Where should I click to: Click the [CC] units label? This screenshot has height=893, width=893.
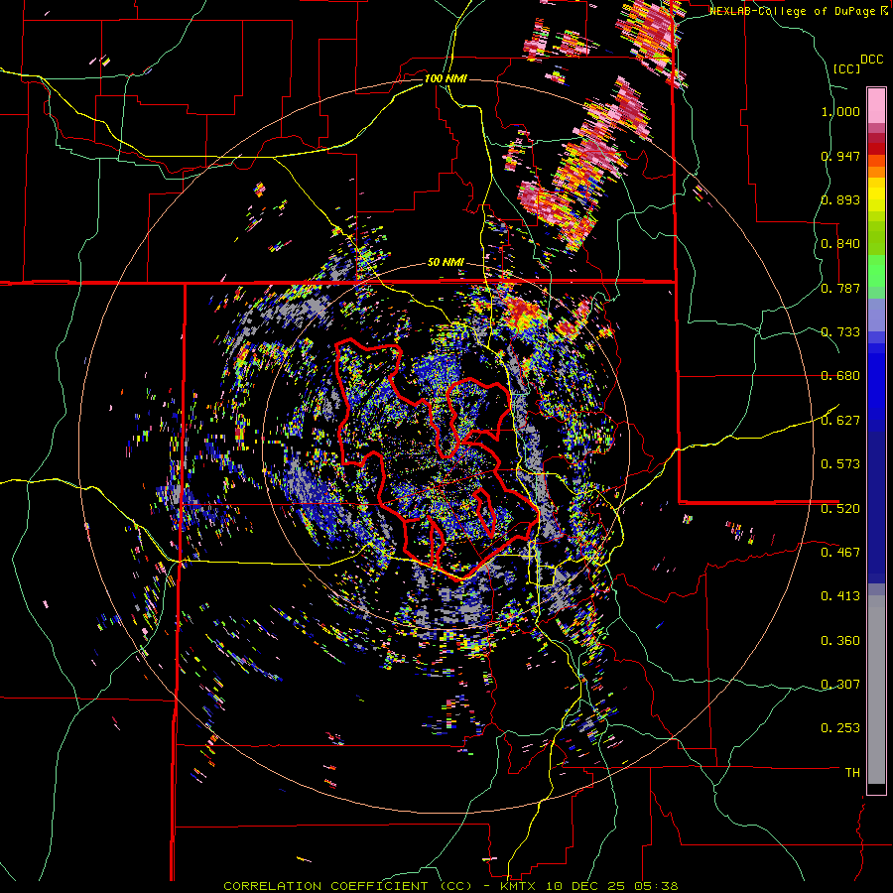(x=846, y=68)
